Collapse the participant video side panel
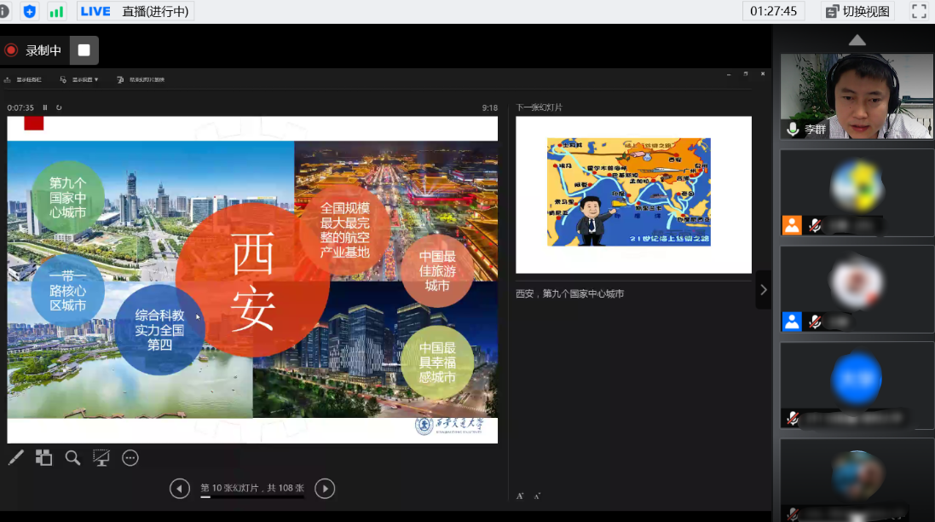The image size is (935, 522). [x=763, y=290]
